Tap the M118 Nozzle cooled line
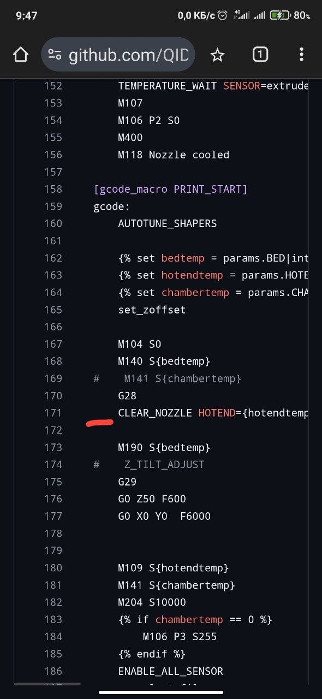Screen dimensions: 322x699 coord(174,155)
